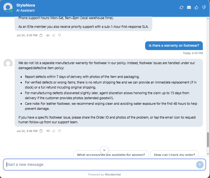This screenshot has height=178, width=210.
Task: Click the 'For manufacturing defects discovered' bullet
Action: [107, 95]
